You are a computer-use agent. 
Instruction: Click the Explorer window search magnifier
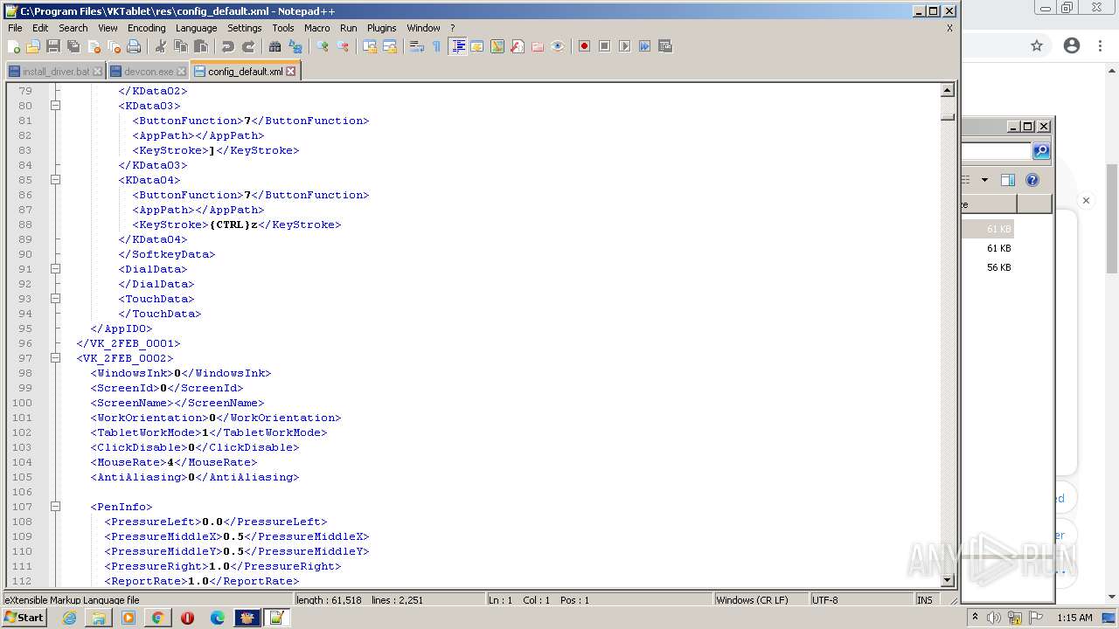1040,151
